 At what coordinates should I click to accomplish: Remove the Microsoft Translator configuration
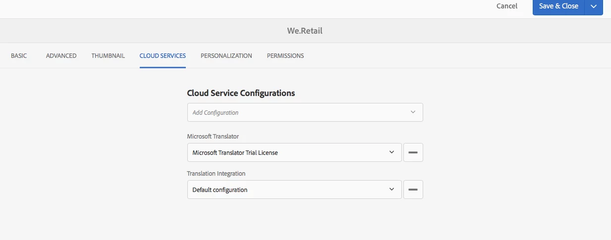coord(413,152)
